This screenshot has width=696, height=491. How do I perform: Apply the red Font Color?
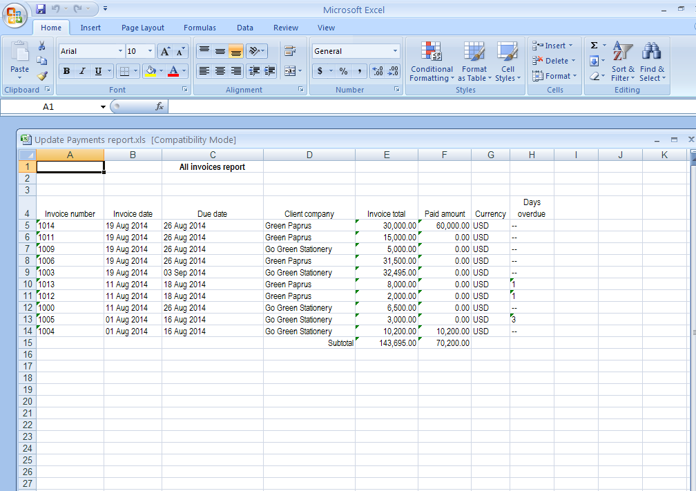point(173,71)
